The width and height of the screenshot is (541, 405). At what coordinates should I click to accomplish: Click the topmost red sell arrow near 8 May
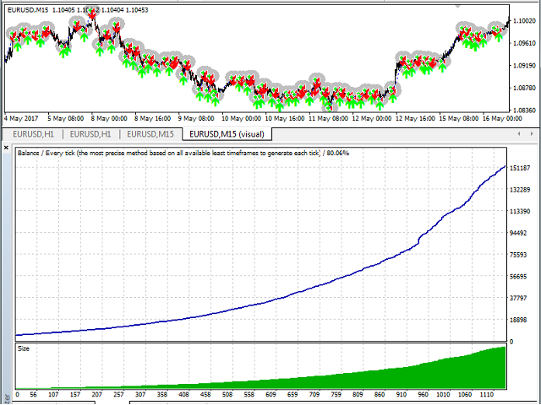point(94,13)
